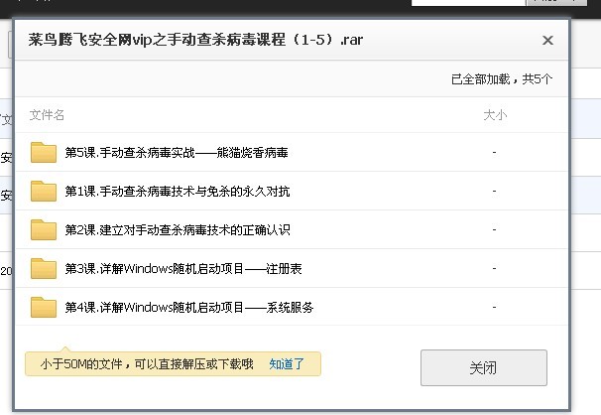Select 第3课.详解Windows随机启动项目——注册表 name

(183, 269)
